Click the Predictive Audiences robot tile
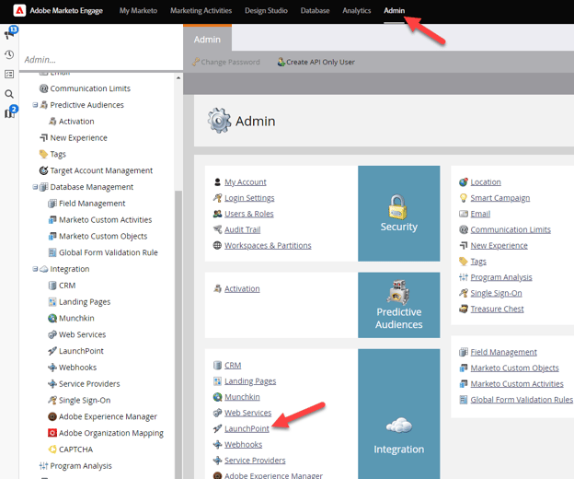Screen dimensions: 574x479 point(398,305)
